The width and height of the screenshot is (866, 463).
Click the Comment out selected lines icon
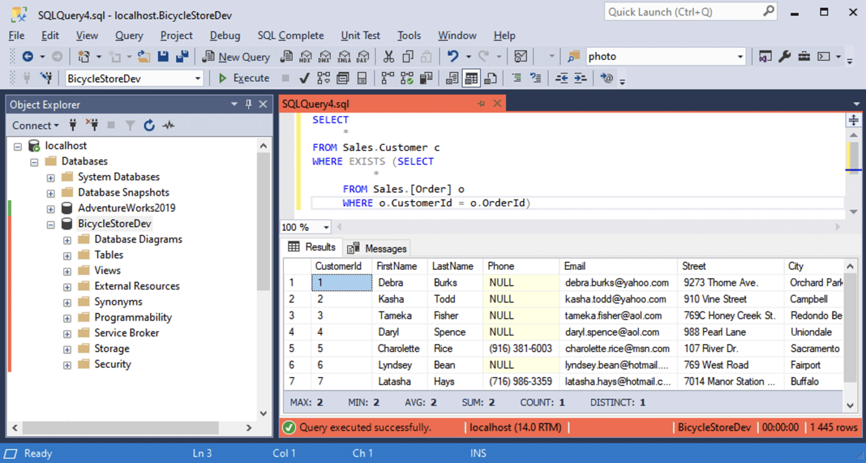point(515,78)
